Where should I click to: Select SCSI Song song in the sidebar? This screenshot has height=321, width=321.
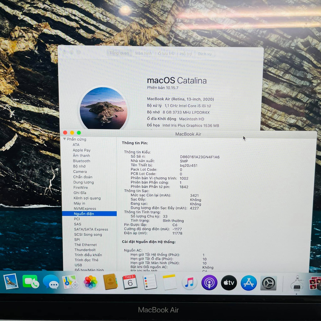88,235
